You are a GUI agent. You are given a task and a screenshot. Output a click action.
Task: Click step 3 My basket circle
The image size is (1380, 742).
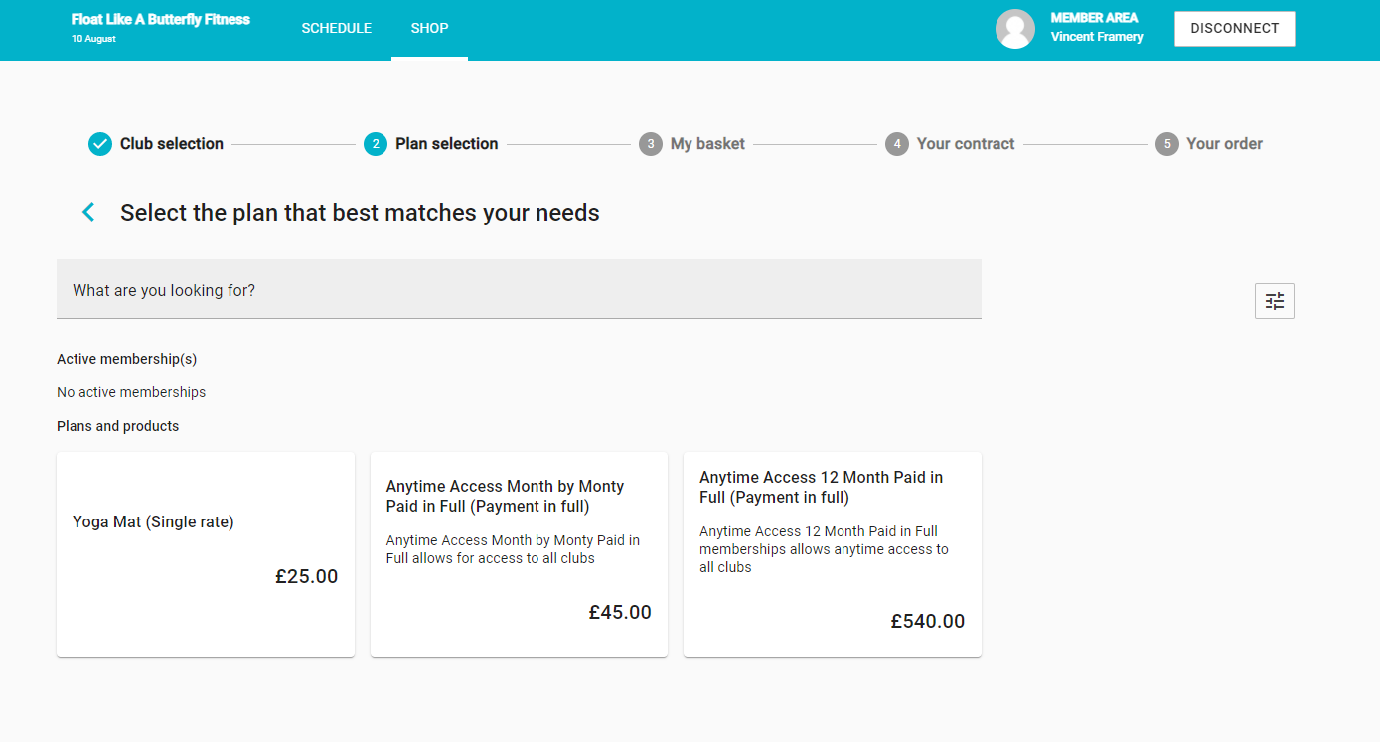[x=650, y=144]
